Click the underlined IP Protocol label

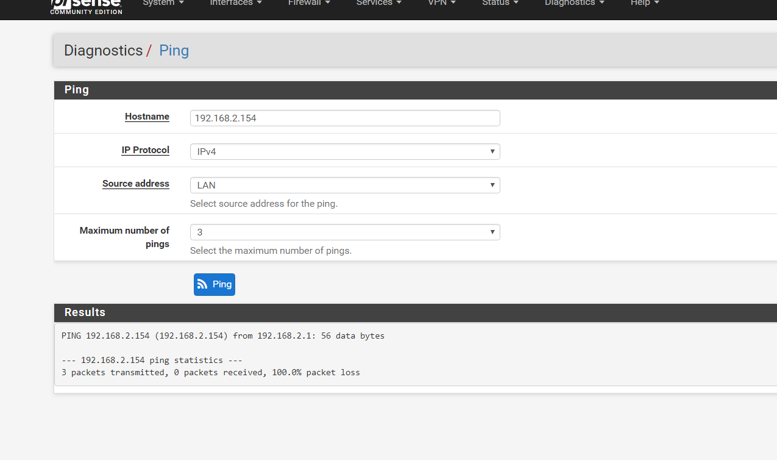coord(145,150)
